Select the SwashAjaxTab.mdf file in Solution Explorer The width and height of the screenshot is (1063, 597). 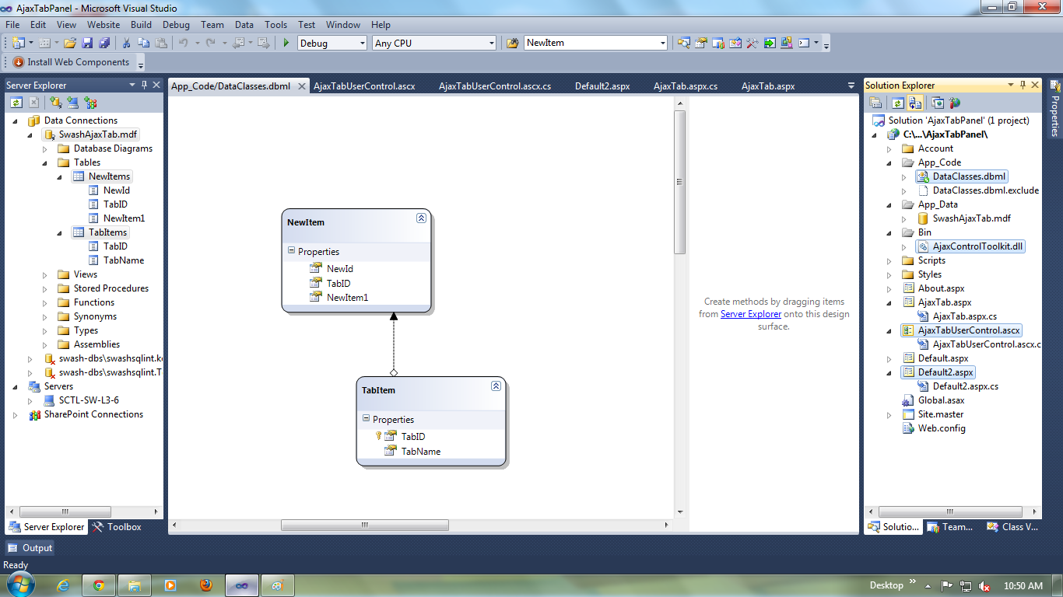(x=972, y=218)
